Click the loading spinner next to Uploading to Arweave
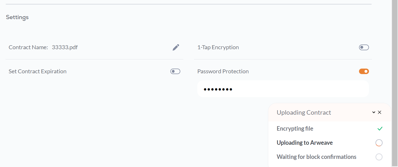 tap(379, 143)
